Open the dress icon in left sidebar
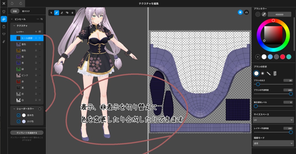 (x=4, y=27)
